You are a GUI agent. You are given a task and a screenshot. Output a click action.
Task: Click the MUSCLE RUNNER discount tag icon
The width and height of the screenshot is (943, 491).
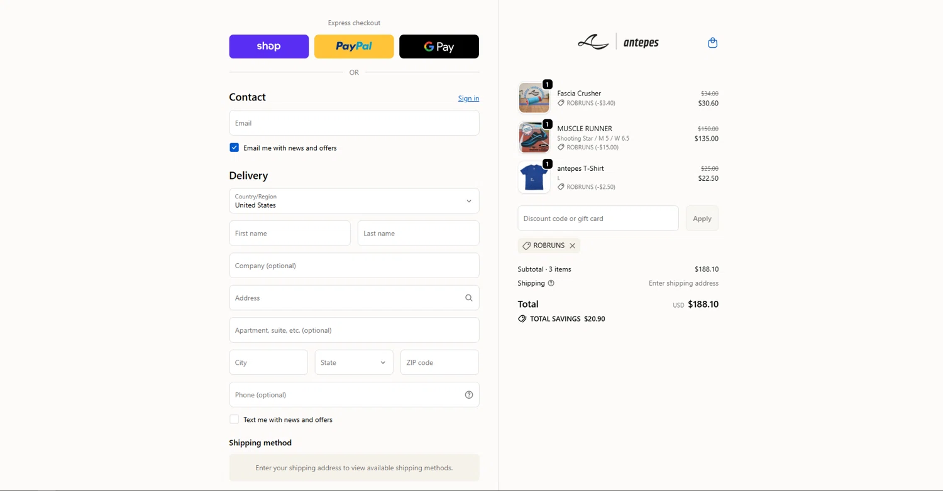click(561, 147)
